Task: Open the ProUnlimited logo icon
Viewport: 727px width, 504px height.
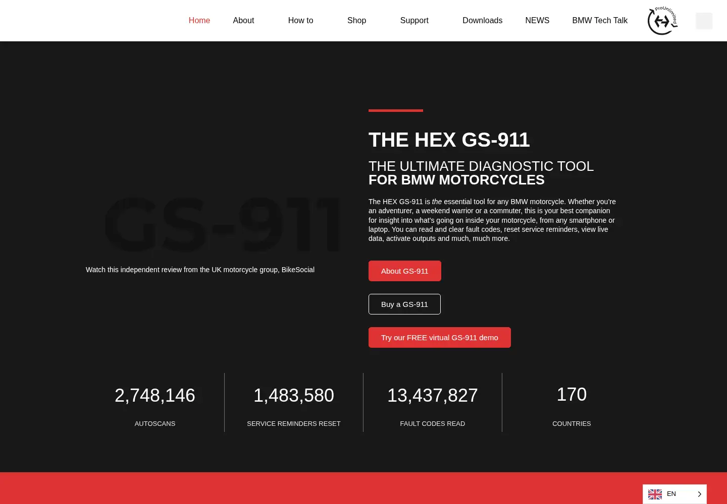Action: (x=662, y=21)
